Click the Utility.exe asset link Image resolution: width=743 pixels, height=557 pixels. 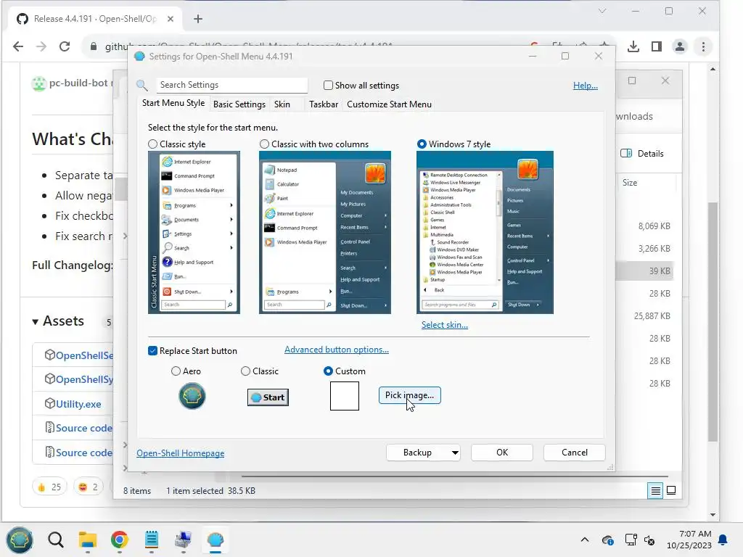pos(78,404)
